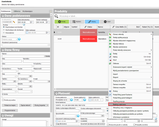Image resolution: width=159 pixels, height=127 pixels.
Task: Tick the Przesyłka zwrotna checkbox
Action: [134, 125]
